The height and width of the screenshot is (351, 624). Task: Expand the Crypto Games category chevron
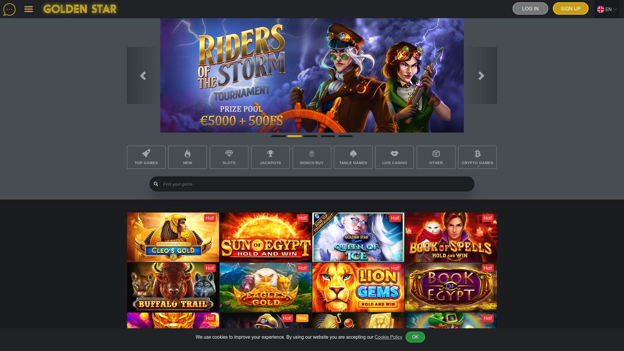click(x=477, y=166)
